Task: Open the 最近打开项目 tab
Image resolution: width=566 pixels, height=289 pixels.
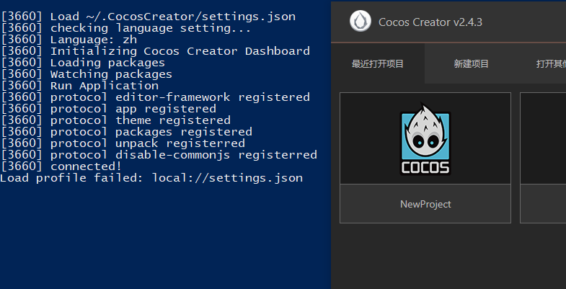Action: point(378,64)
